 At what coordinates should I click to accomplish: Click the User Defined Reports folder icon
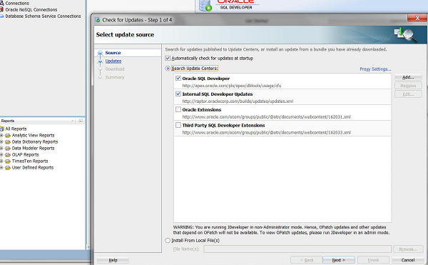pyautogui.click(x=8, y=168)
